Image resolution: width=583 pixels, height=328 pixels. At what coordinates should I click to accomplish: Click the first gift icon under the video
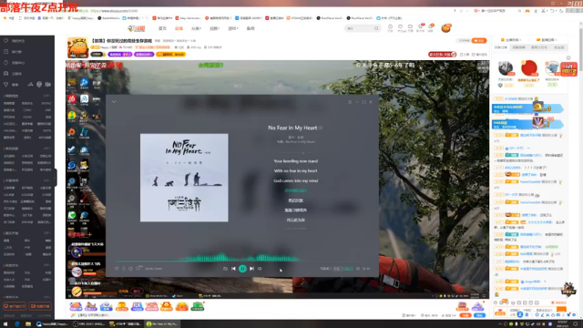(76, 306)
